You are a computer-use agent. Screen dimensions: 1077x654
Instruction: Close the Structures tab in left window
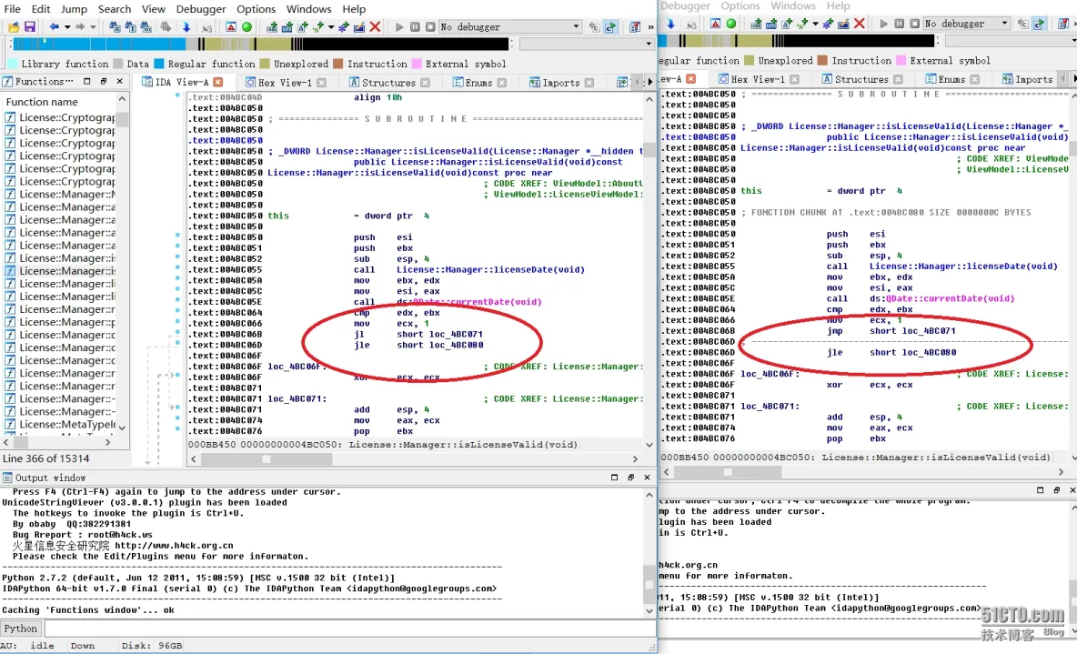[x=425, y=83]
